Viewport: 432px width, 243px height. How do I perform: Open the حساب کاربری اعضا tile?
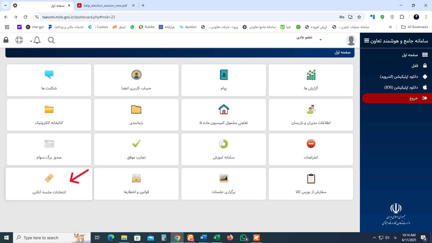tap(136, 80)
